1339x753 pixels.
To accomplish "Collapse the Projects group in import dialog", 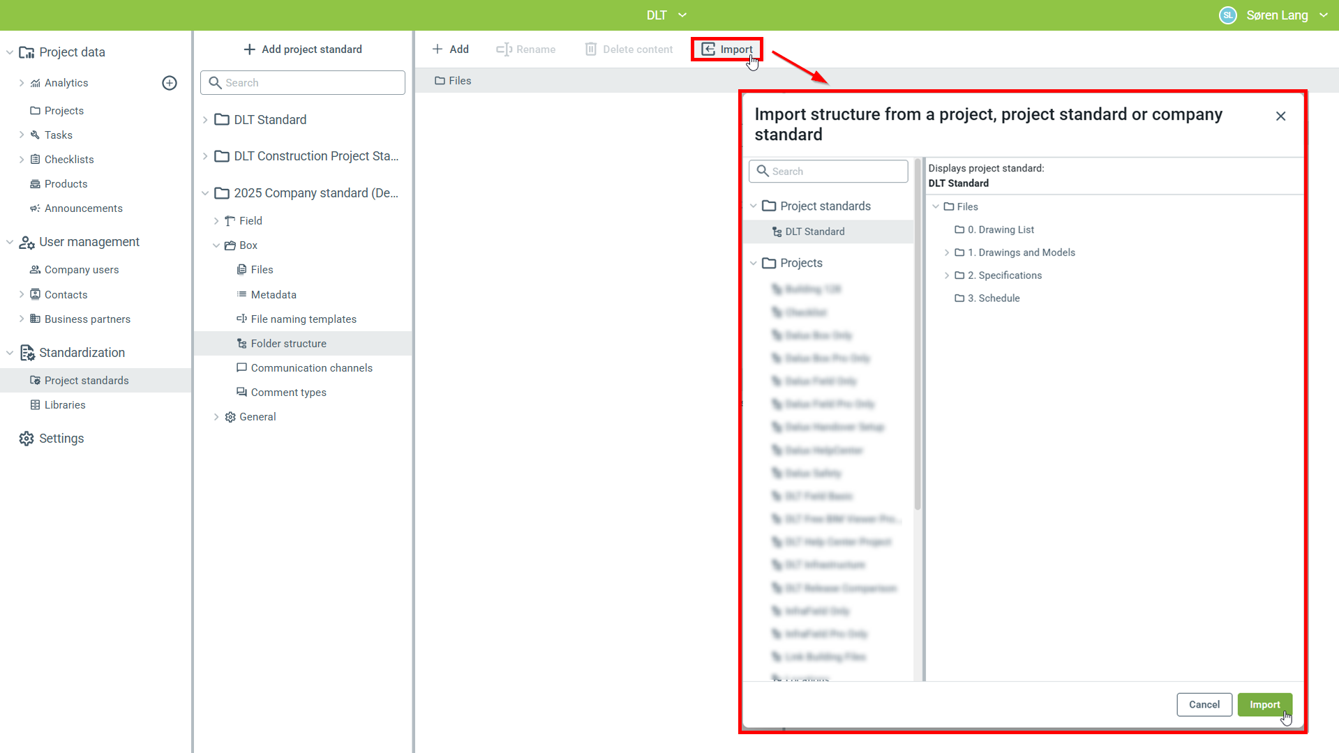I will pyautogui.click(x=754, y=263).
